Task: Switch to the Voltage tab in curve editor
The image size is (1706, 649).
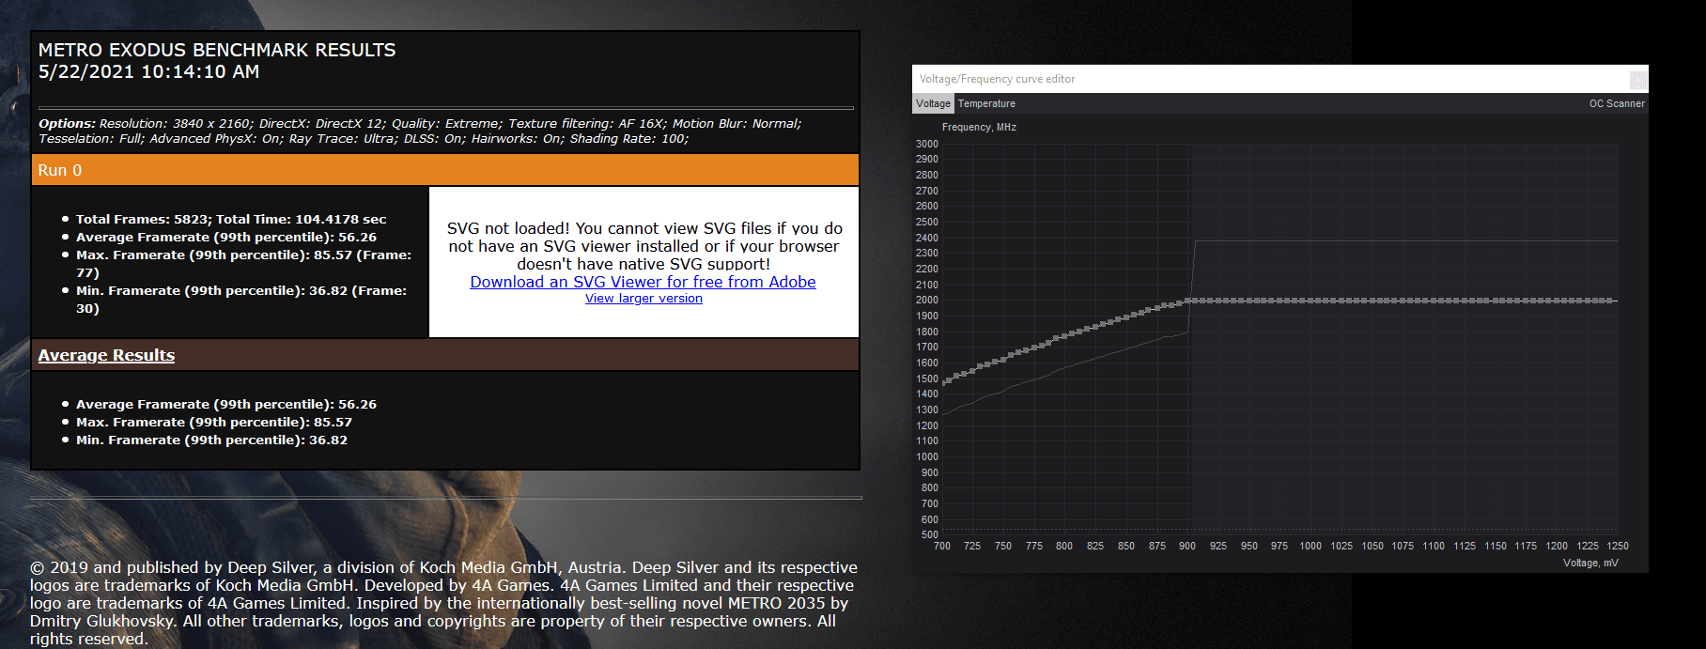Action: pyautogui.click(x=933, y=103)
